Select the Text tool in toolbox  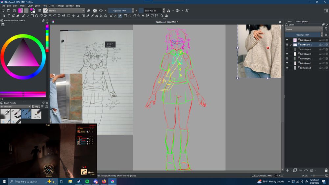point(9,16)
